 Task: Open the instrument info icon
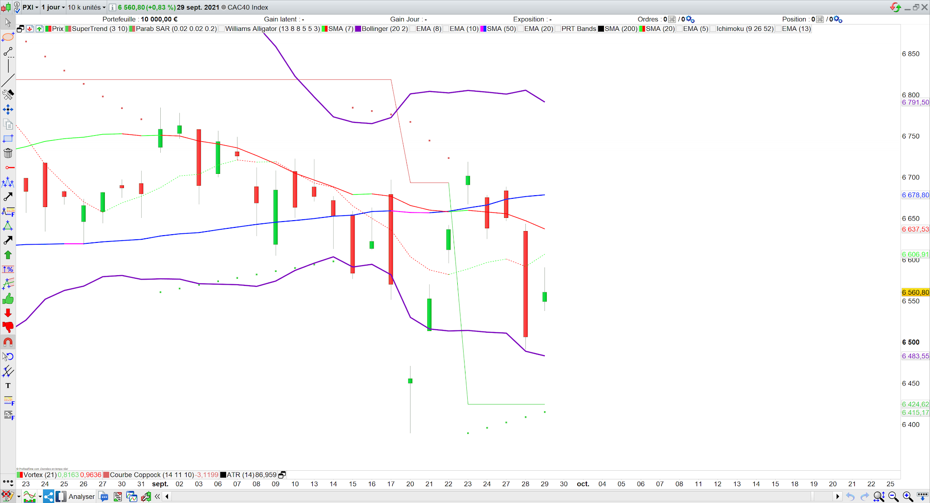click(x=112, y=7)
